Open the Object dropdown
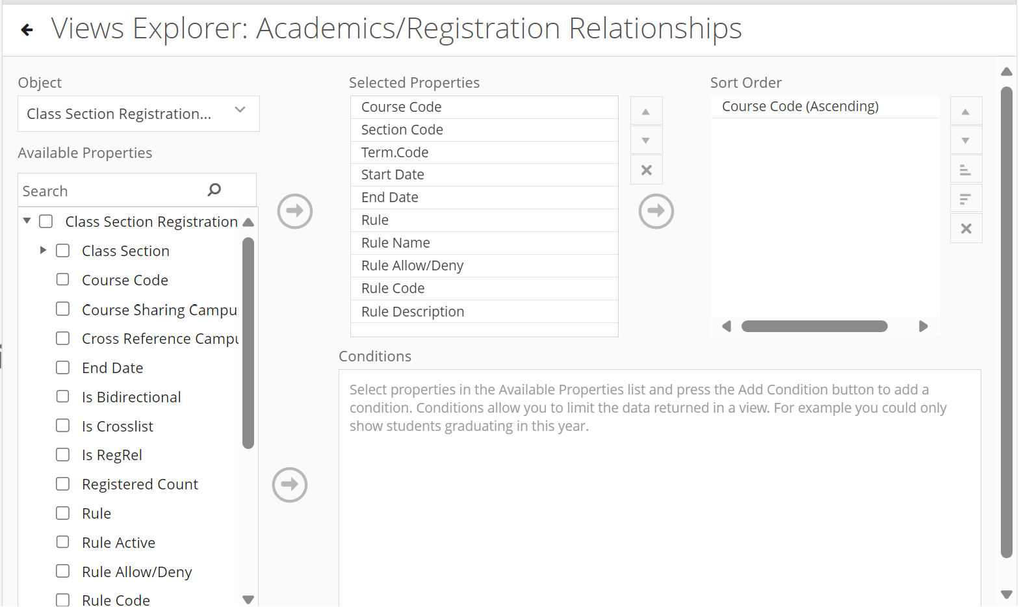Viewport: 1021px width, 607px height. 138,114
